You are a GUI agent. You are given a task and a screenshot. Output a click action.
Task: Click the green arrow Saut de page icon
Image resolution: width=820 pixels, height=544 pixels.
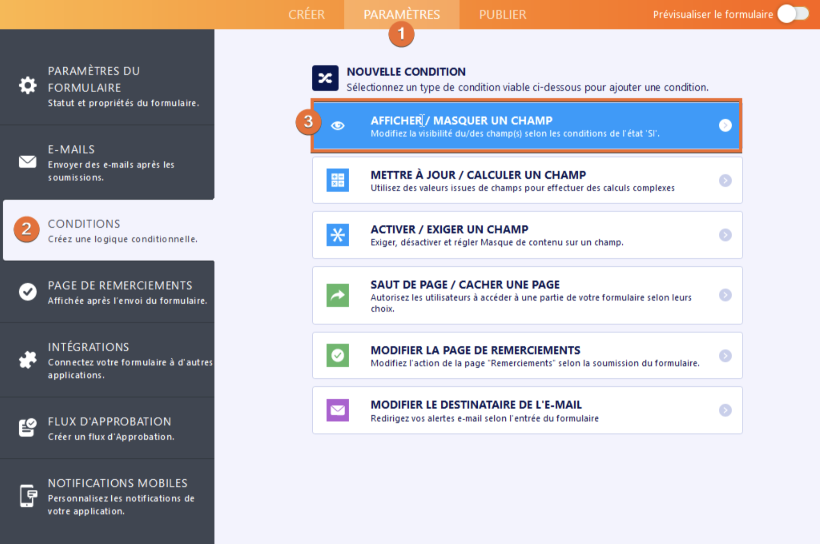[337, 295]
